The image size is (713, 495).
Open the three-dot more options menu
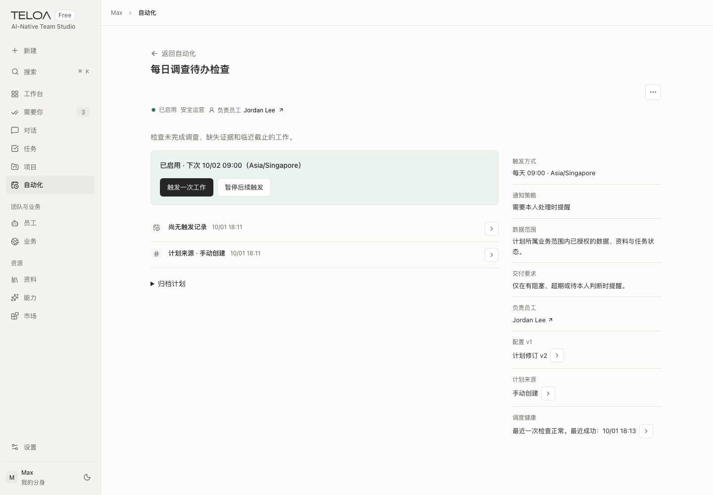653,92
